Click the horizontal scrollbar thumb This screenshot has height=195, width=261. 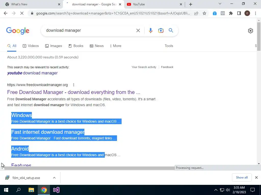[89, 168]
